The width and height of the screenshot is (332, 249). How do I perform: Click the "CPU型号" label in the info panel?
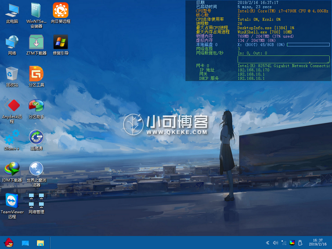click(203, 11)
